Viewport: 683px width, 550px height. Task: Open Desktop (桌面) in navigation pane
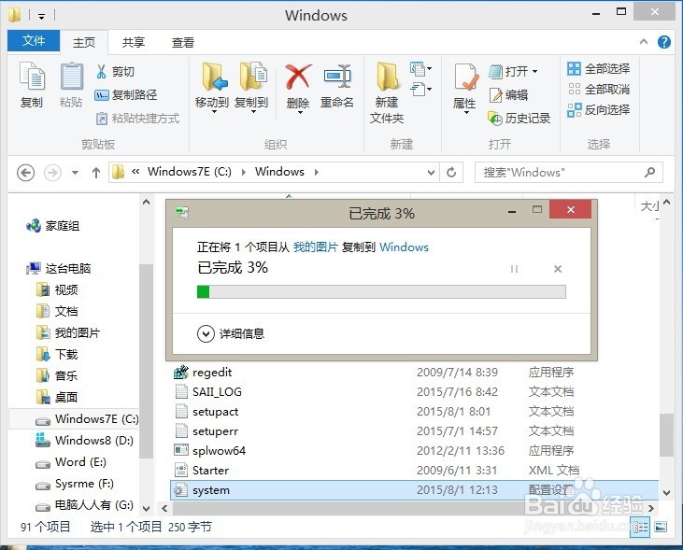point(57,397)
